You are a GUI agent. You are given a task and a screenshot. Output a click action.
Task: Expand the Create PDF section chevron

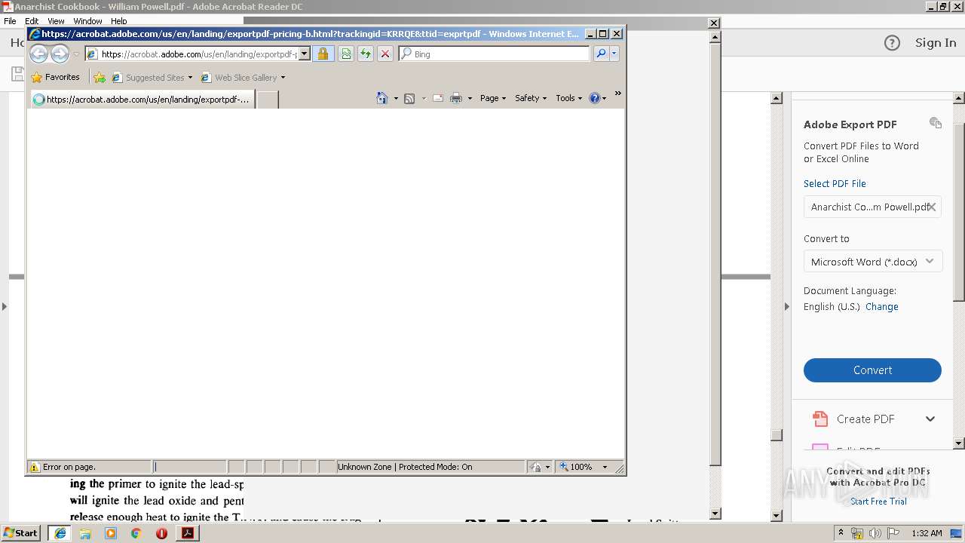[x=930, y=419]
